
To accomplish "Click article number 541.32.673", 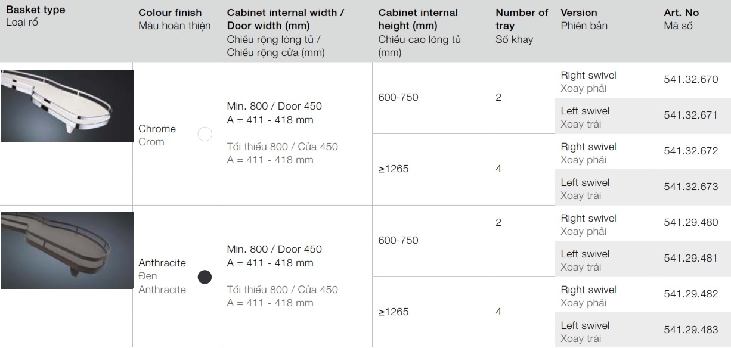I will [x=690, y=187].
